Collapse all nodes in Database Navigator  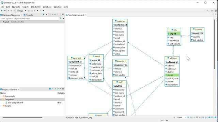point(52,15)
